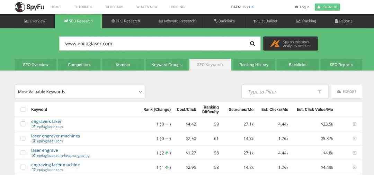This screenshot has height=175, width=374.
Task: Open the Overview main tab
Action: [x=35, y=21]
